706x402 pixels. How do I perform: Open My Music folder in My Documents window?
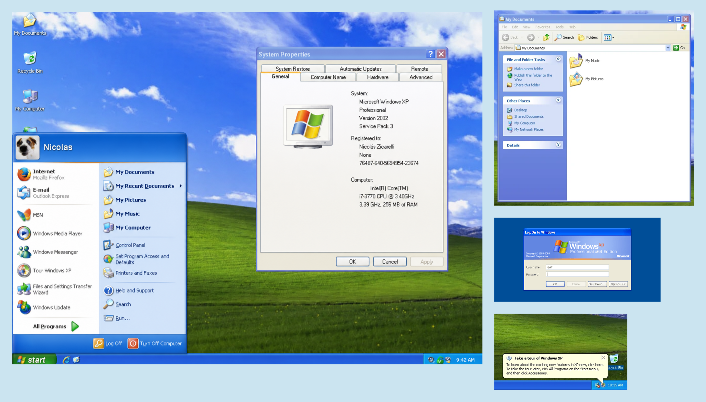click(585, 61)
